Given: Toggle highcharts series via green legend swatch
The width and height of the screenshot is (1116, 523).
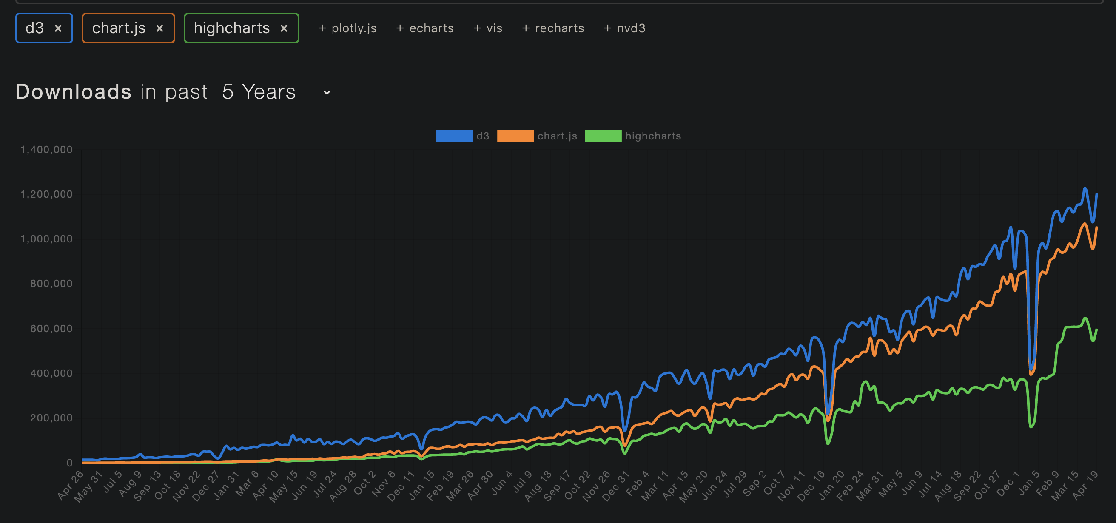Looking at the screenshot, I should pos(603,136).
